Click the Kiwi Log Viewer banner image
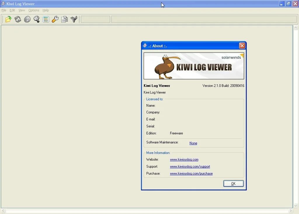This screenshot has height=214, width=299. 194,66
